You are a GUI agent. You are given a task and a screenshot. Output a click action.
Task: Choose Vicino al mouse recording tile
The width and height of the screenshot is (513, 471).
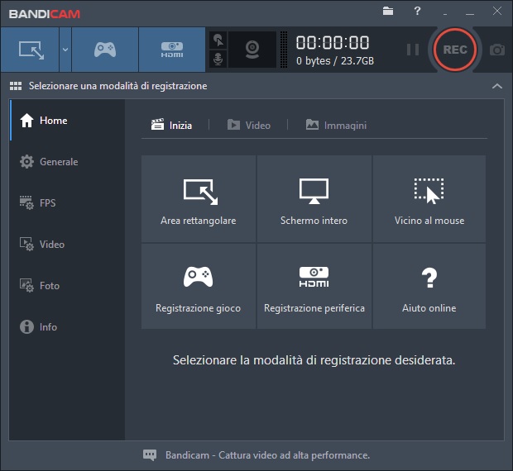click(x=429, y=198)
